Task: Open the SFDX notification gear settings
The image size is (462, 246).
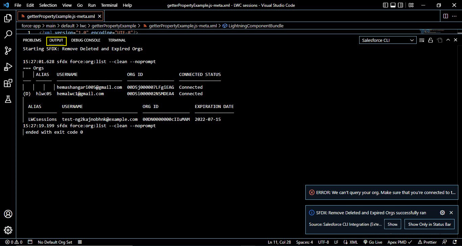Action: point(442,213)
